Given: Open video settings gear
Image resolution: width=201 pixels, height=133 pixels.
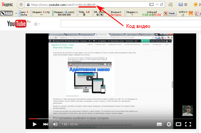Looking at the screenshot, I should click(169, 124).
